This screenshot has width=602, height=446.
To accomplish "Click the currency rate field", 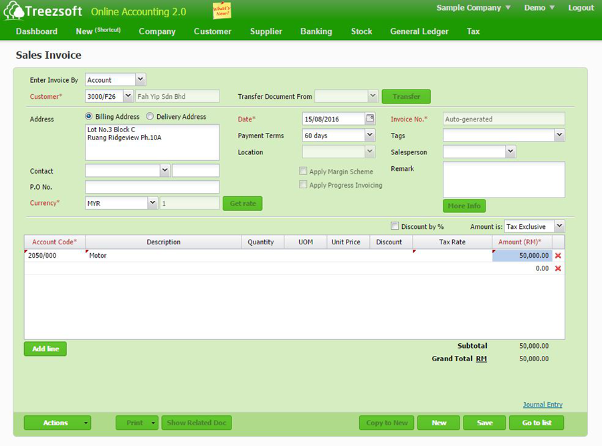I will pos(190,203).
